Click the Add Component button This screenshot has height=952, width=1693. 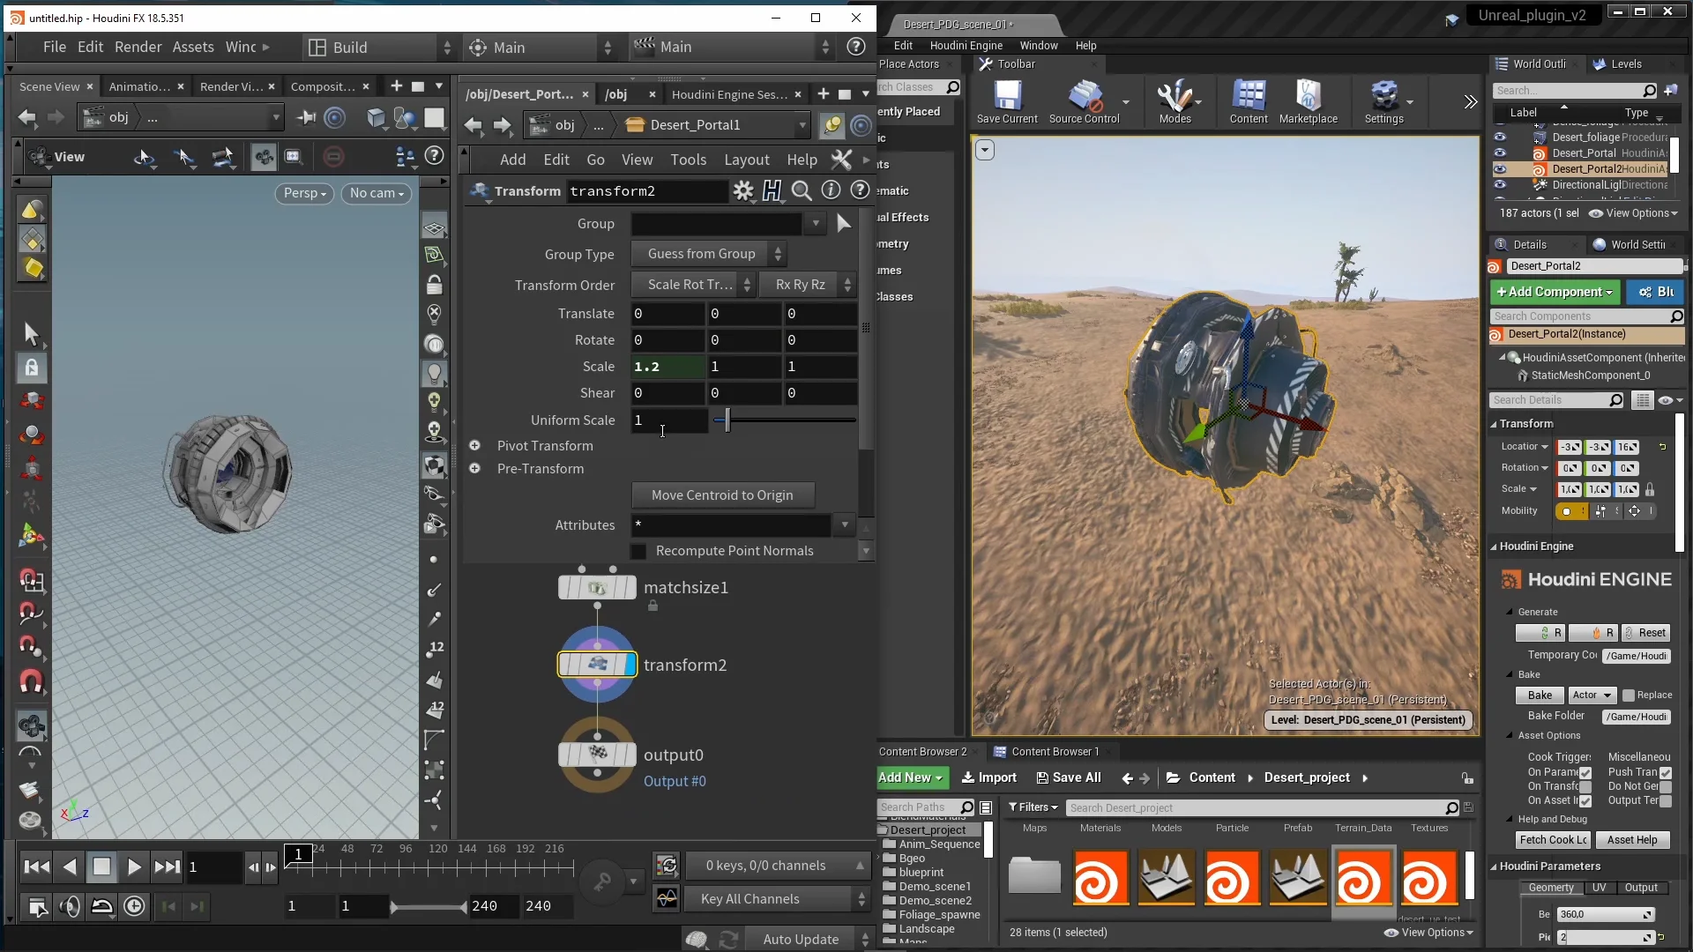(x=1553, y=292)
